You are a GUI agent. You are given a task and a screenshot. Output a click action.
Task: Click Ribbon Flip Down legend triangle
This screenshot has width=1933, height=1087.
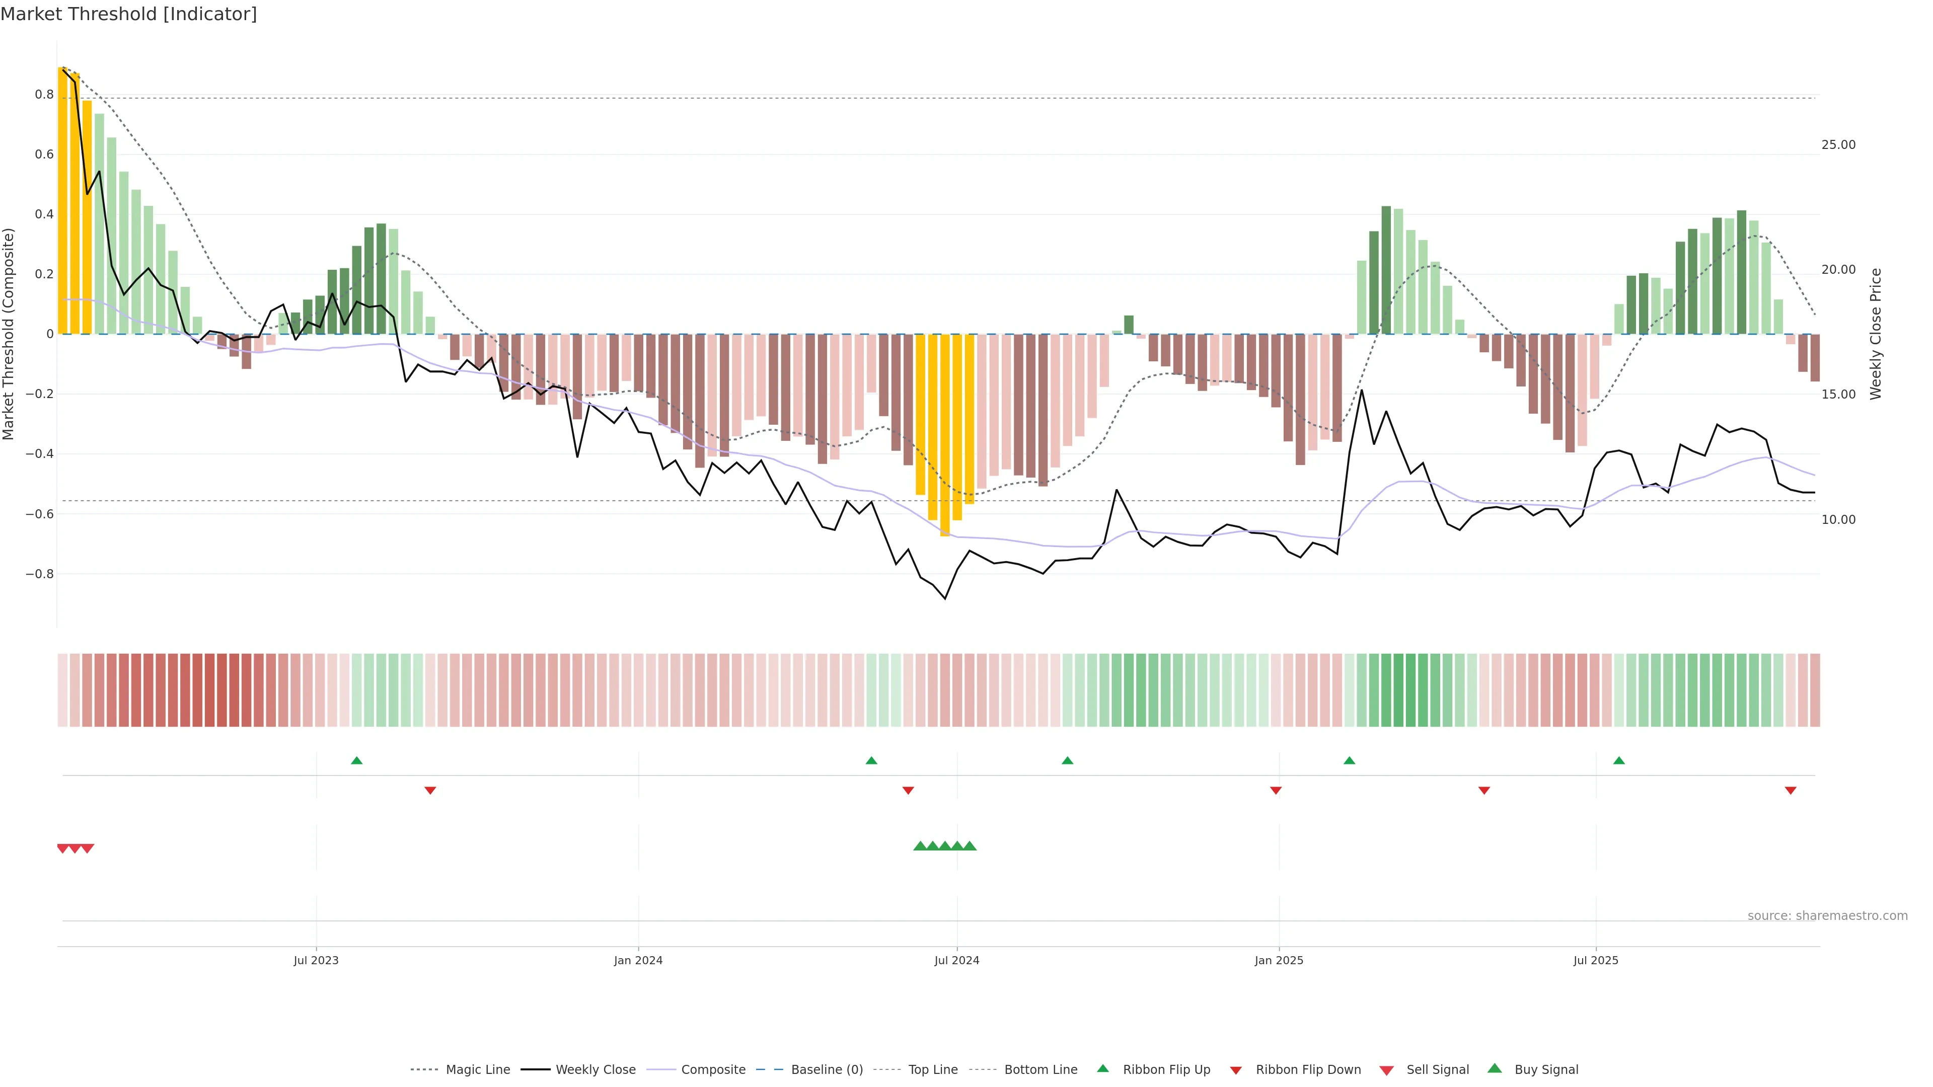tap(1236, 1070)
